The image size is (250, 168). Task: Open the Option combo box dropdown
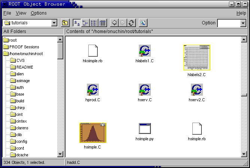coord(243,23)
